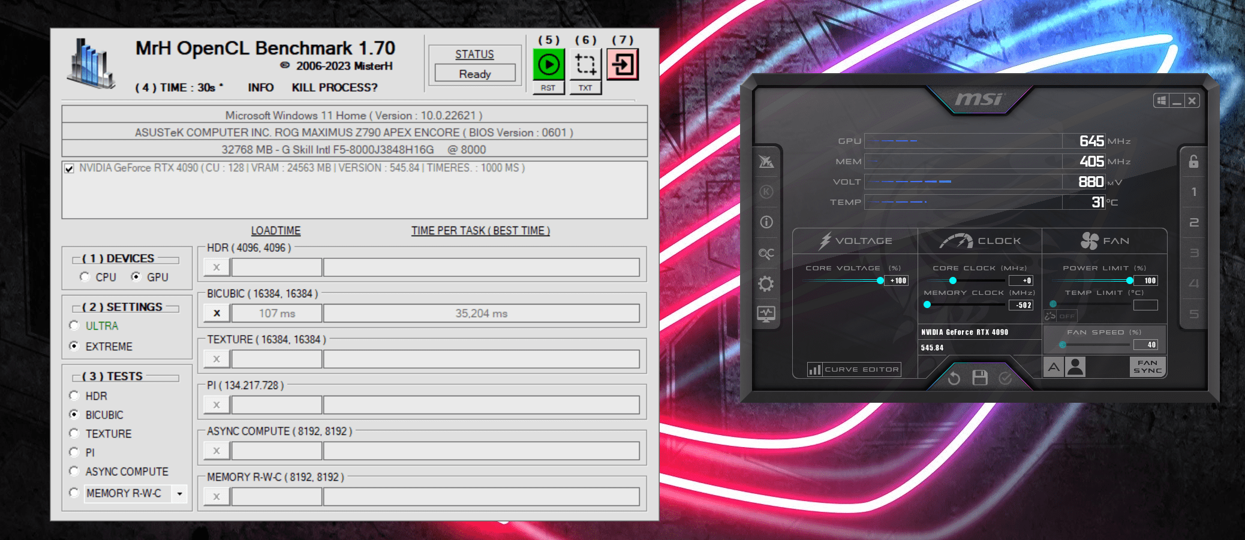Click the STATUS Ready field
Image resolution: width=1245 pixels, height=540 pixels.
point(475,74)
